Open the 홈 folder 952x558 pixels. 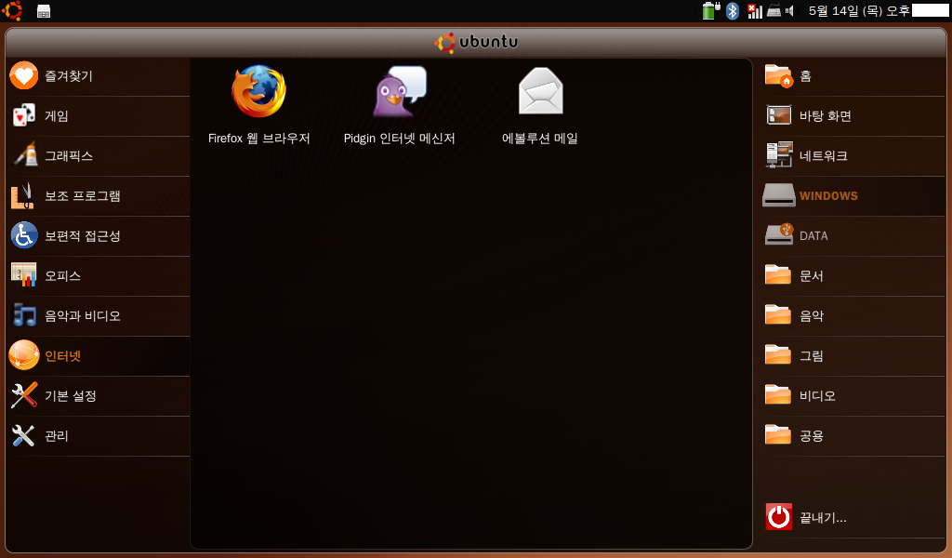(x=853, y=76)
